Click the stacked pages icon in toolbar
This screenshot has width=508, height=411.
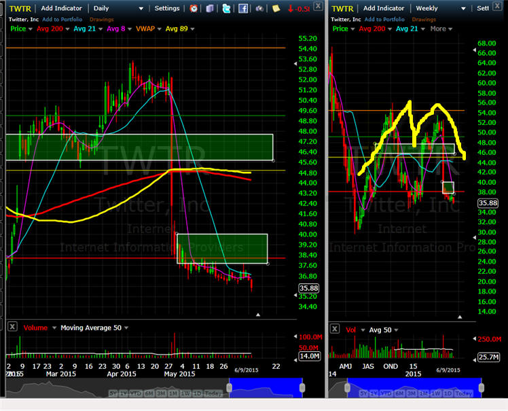click(210, 8)
